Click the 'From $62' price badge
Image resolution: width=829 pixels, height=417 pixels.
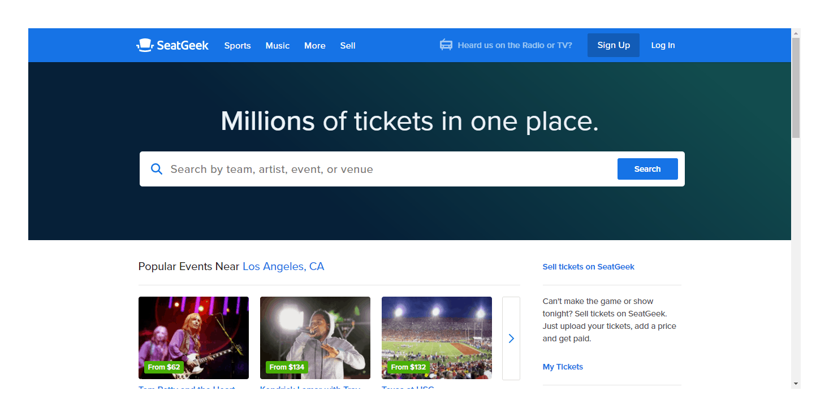point(164,367)
